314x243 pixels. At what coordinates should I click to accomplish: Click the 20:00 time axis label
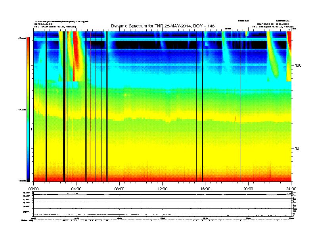click(248, 189)
